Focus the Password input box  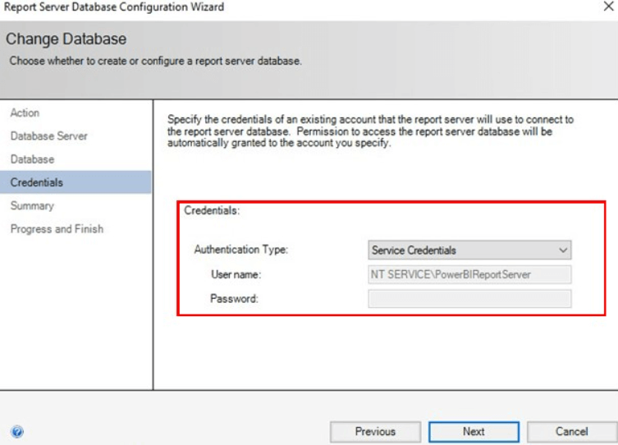point(469,299)
